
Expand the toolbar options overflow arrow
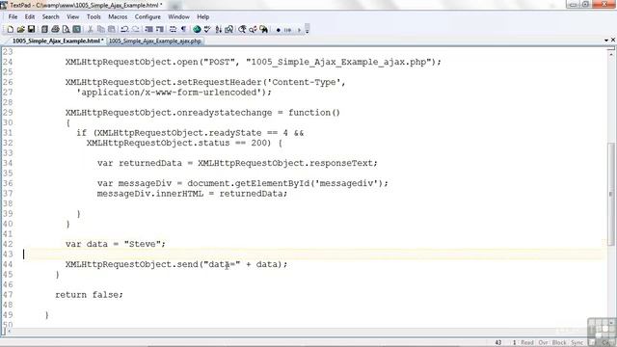pos(308,30)
